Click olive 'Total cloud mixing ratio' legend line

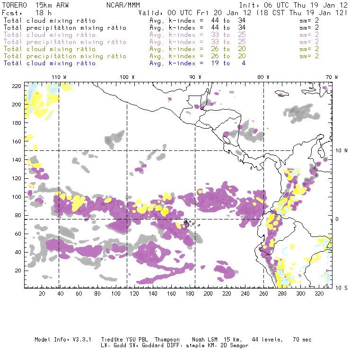[50, 49]
